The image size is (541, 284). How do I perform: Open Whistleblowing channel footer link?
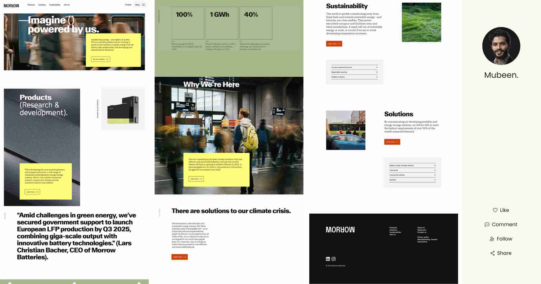tap(427, 239)
